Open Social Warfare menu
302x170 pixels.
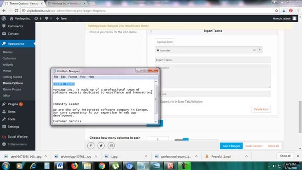point(17,136)
